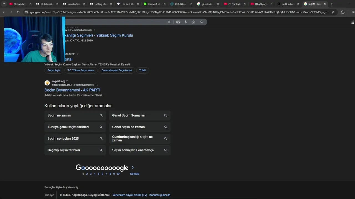Click 'Yerlerinize dayalı olarak (Ev)' link
This screenshot has height=199, width=355.
(x=130, y=195)
